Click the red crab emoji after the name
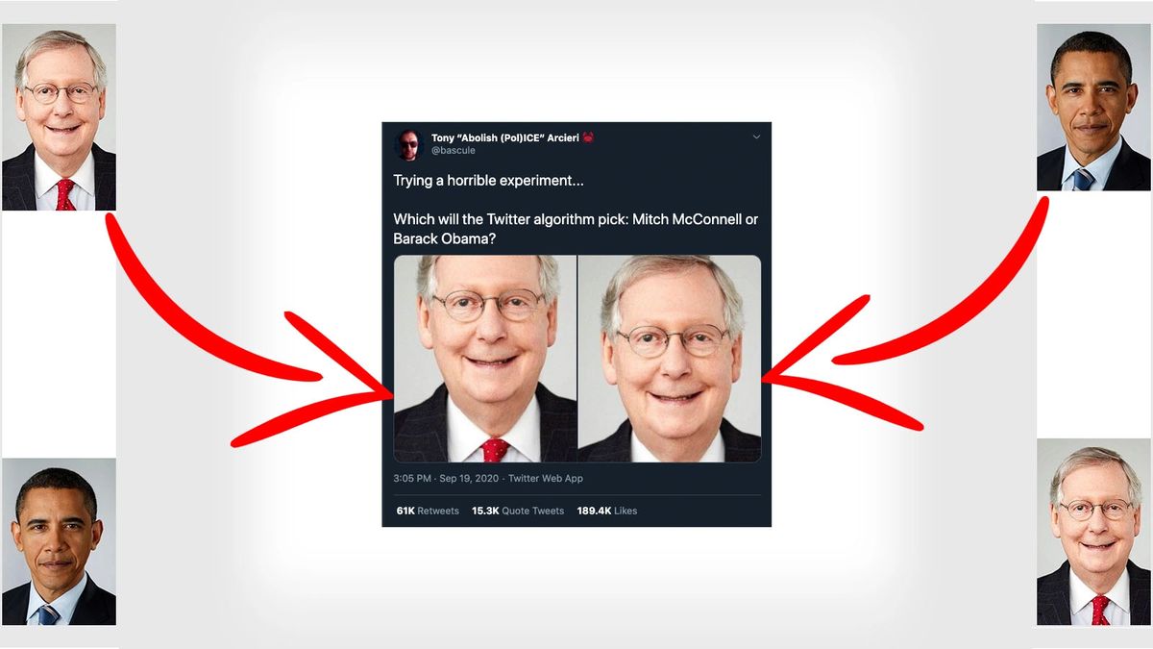The height and width of the screenshot is (649, 1153). tap(587, 137)
